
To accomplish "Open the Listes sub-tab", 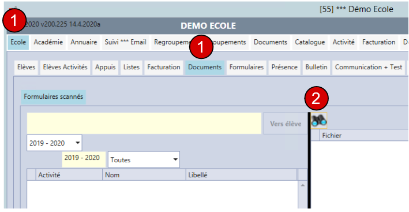I will tap(132, 68).
